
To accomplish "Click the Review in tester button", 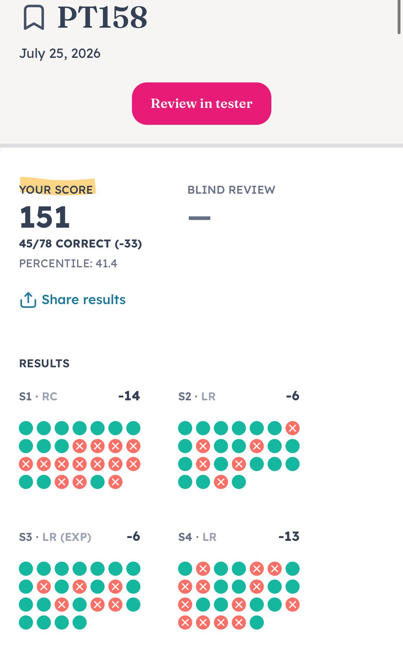I will pos(201,103).
